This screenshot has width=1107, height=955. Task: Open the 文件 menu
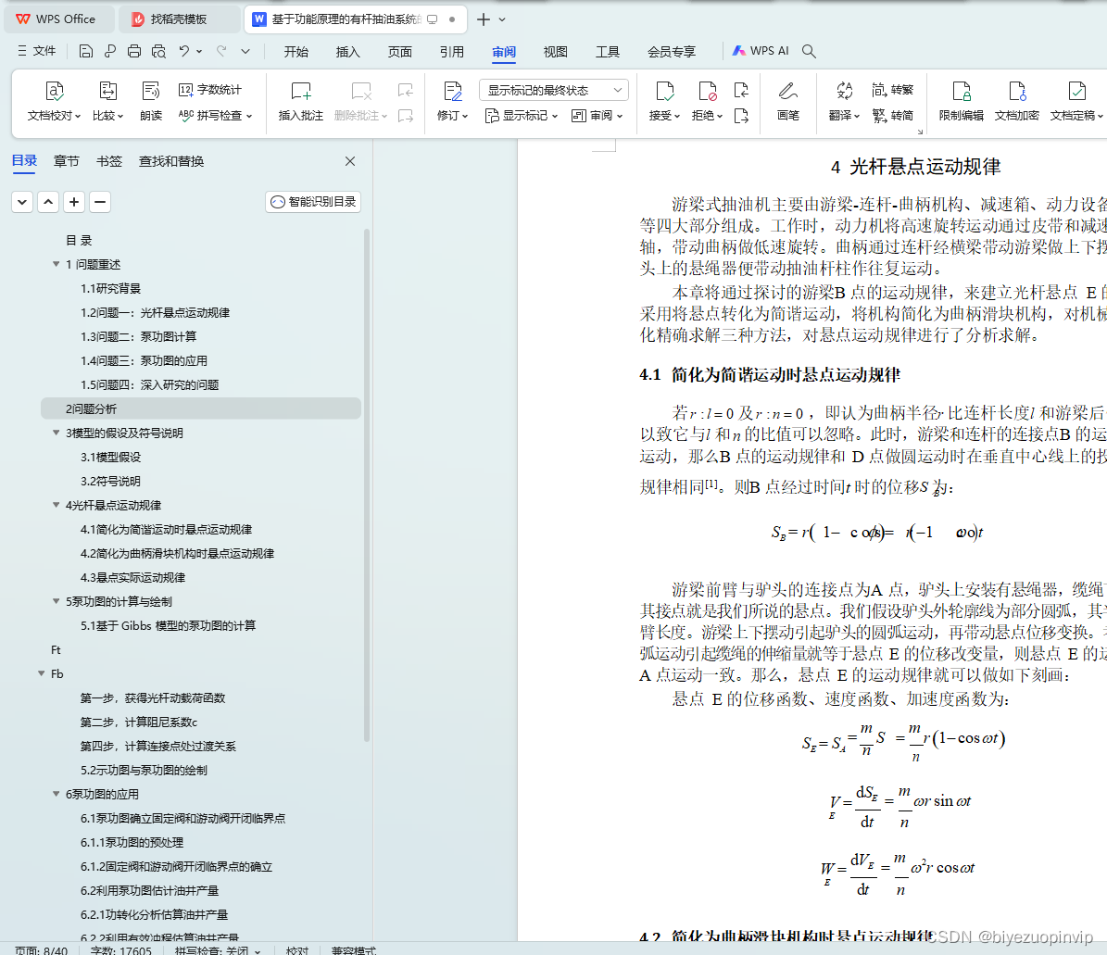pyautogui.click(x=37, y=51)
